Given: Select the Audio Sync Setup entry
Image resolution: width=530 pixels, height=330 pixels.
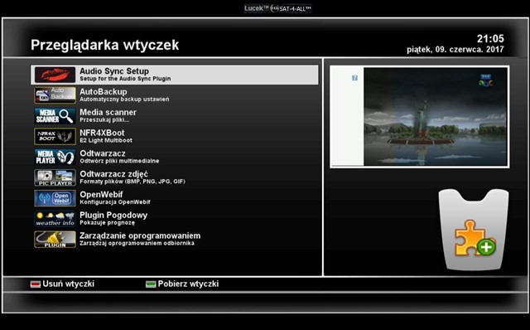Looking at the screenshot, I should pos(175,75).
